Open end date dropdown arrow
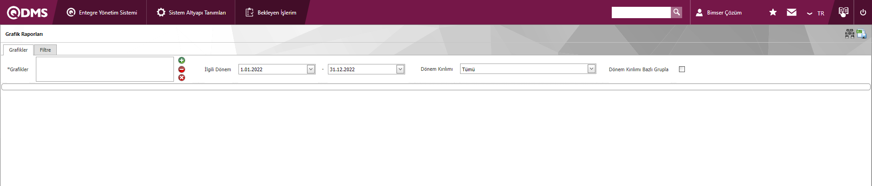The width and height of the screenshot is (872, 186). click(x=401, y=69)
